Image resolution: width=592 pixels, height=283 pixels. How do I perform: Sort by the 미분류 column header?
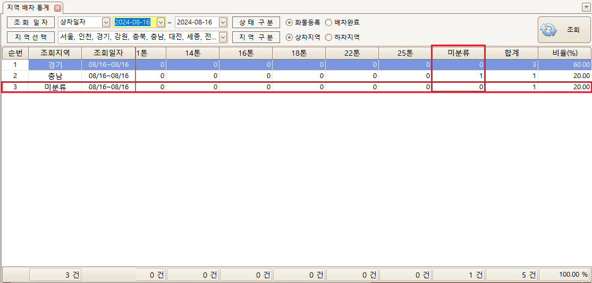coord(458,53)
